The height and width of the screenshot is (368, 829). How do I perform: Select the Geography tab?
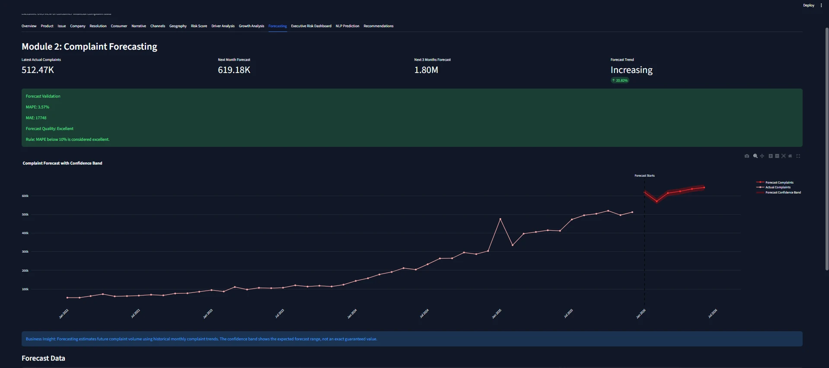click(x=178, y=26)
